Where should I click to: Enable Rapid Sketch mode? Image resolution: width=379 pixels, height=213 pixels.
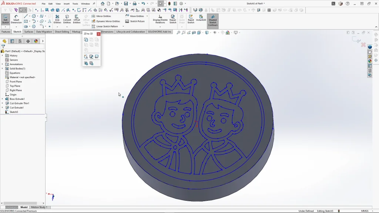[191, 19]
